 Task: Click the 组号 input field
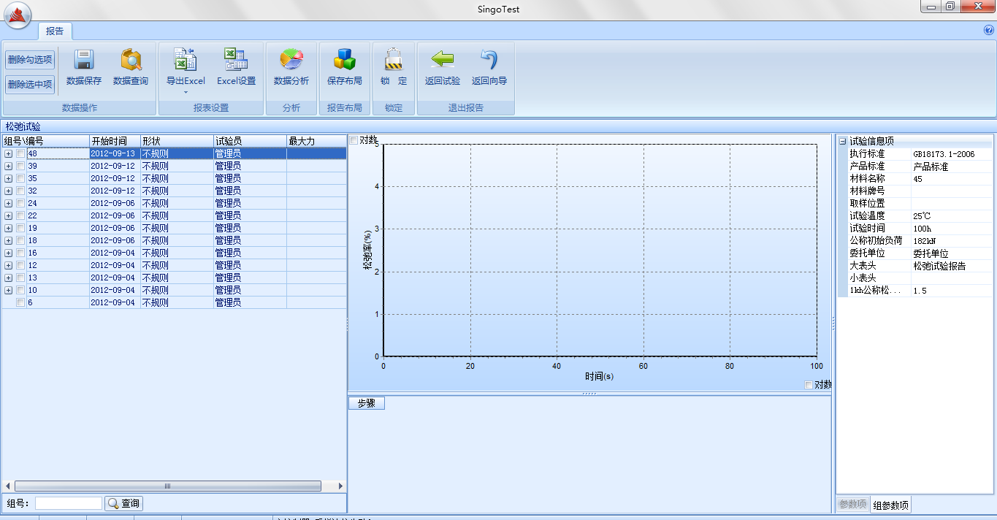pos(69,503)
